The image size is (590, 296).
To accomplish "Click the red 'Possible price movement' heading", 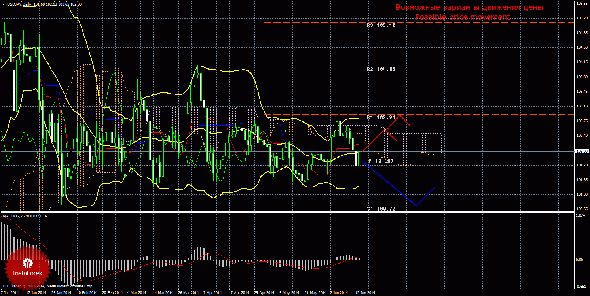I will [462, 17].
